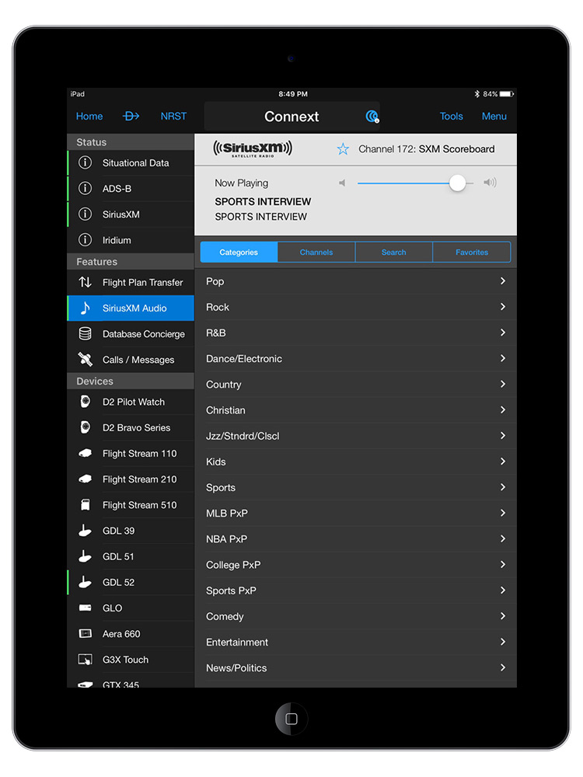Open the Menu option in top bar
This screenshot has width=583, height=777.
click(x=494, y=116)
